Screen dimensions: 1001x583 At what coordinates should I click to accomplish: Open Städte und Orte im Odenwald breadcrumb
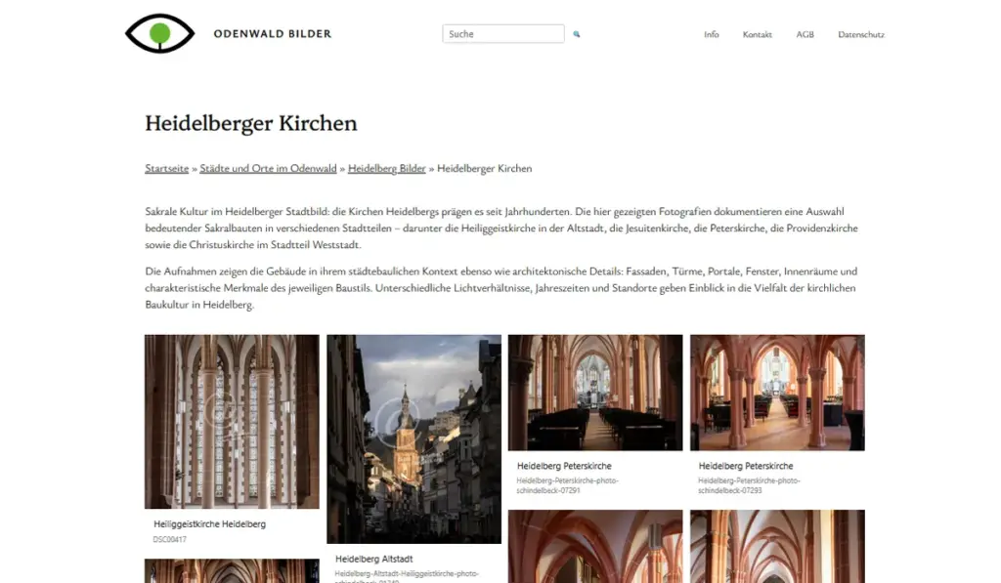(x=268, y=168)
